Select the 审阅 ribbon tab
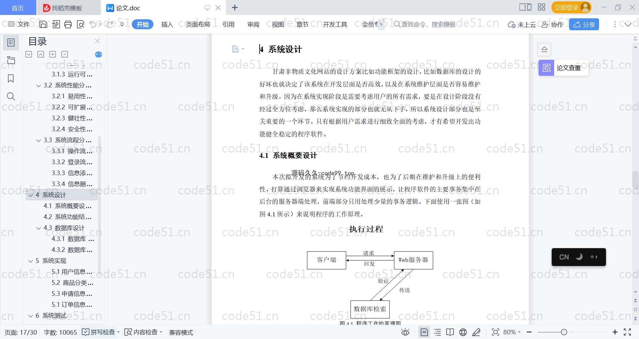The image size is (639, 339). pyautogui.click(x=253, y=24)
